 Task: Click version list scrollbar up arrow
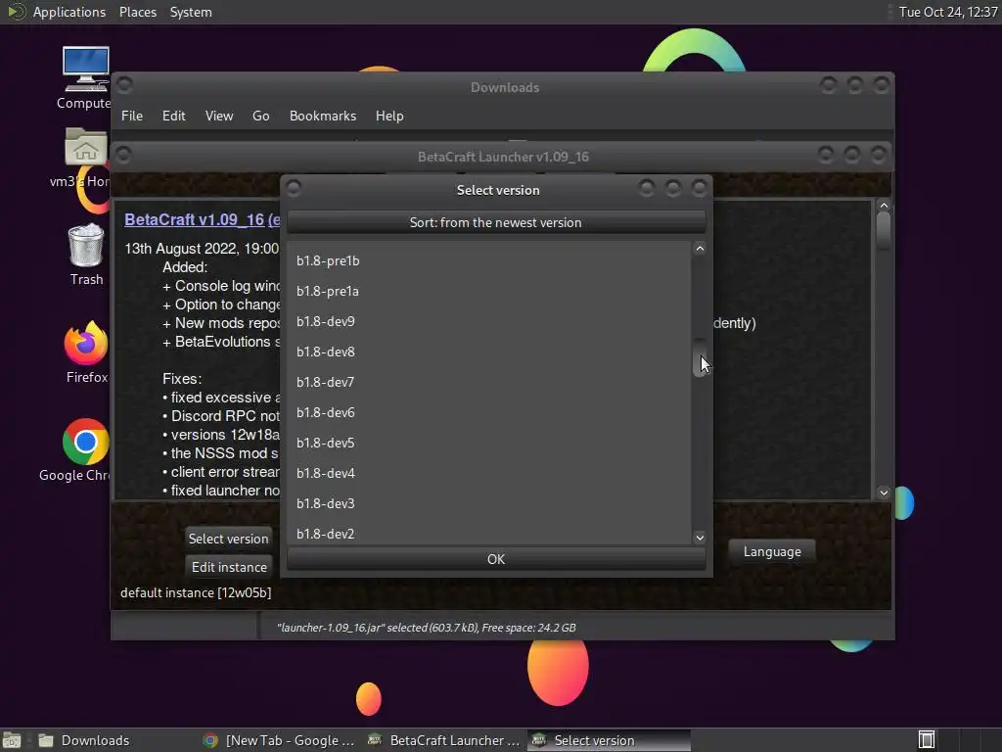click(x=700, y=249)
